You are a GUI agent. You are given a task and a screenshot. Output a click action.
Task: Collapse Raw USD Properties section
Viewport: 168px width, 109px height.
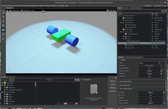(119, 89)
